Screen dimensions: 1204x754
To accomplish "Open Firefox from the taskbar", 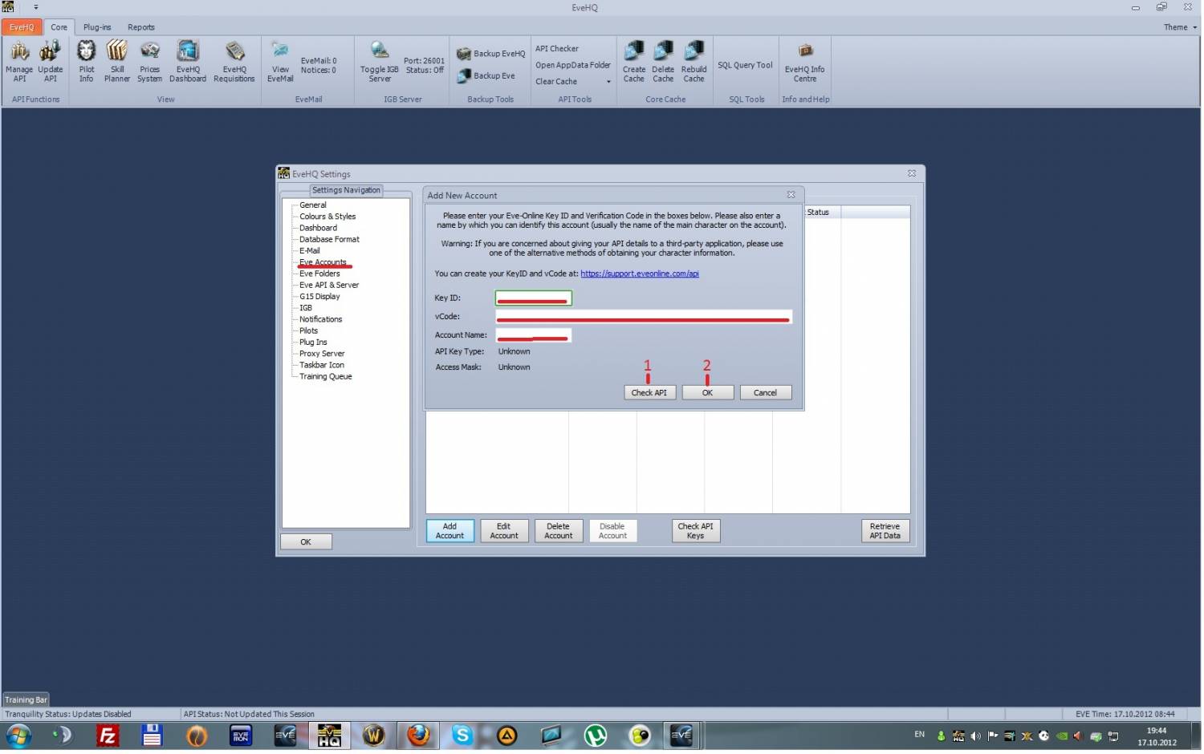I will (x=418, y=735).
